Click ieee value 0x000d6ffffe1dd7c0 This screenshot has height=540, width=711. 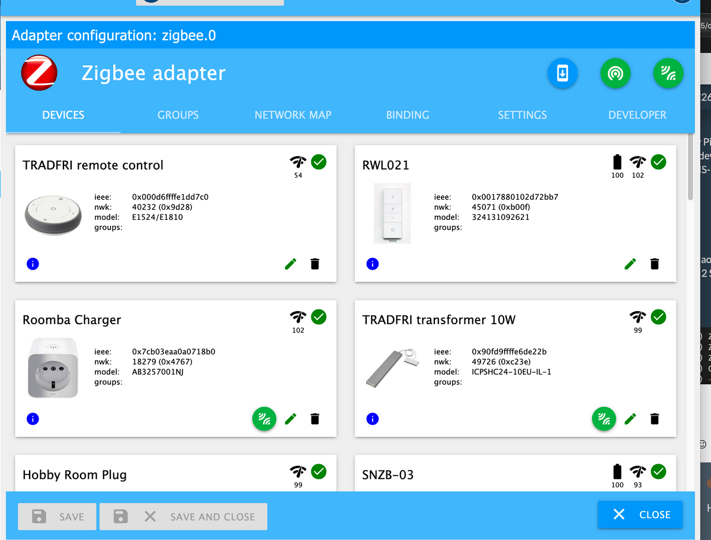coord(170,197)
